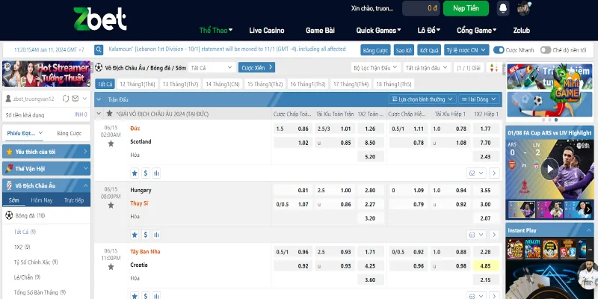Expand the Bộ Lọc Trận Đấu filter
This screenshot has height=299, width=598.
click(x=375, y=67)
